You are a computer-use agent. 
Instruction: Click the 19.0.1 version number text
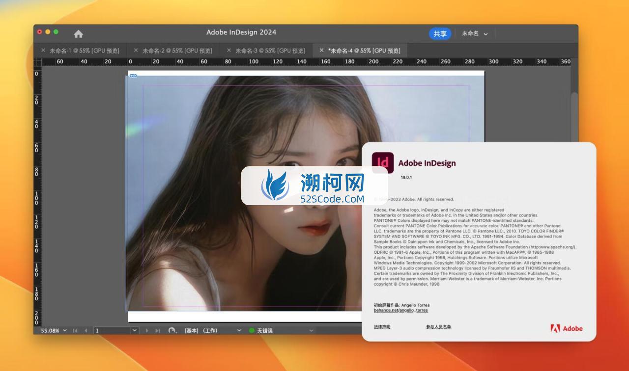point(406,177)
